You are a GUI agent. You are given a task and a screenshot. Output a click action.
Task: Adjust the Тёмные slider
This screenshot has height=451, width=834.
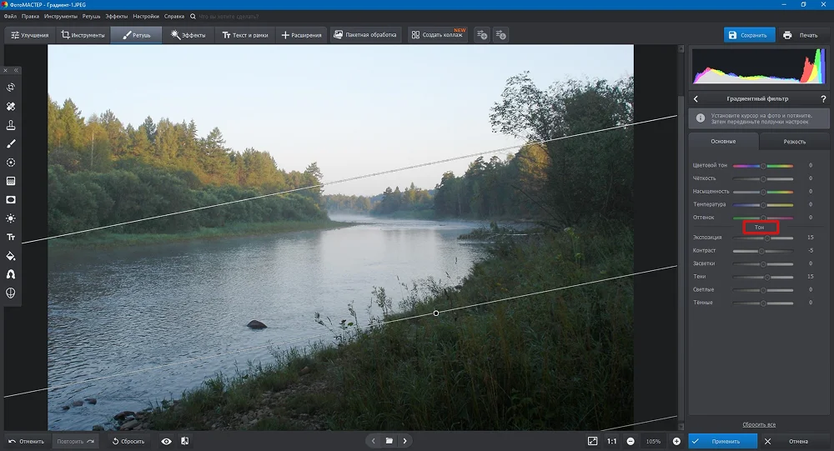[763, 303]
